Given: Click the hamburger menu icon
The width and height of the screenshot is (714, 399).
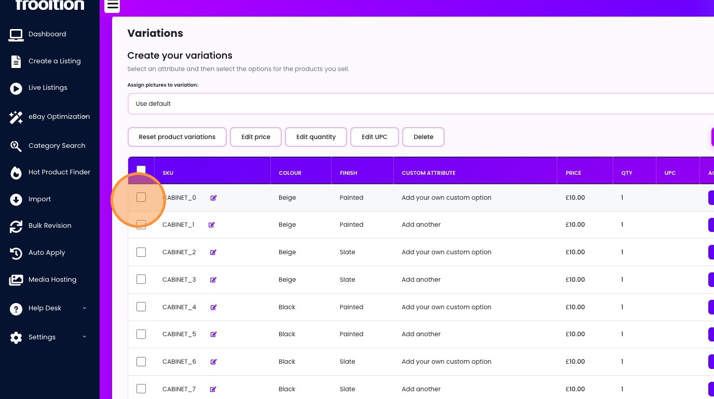Looking at the screenshot, I should tap(112, 6).
